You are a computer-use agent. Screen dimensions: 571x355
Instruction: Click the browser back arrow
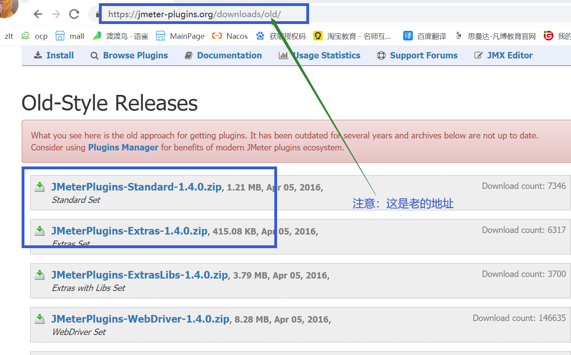tap(38, 14)
